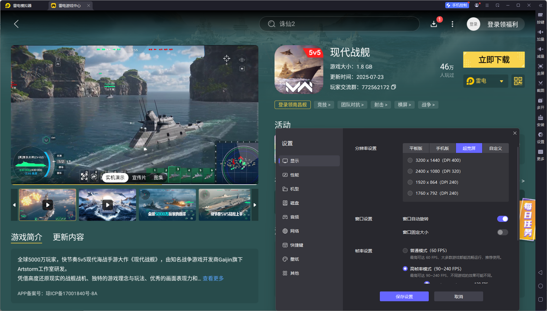The image size is (547, 311).
Task: Click Android recent apps square button
Action: click(x=540, y=299)
